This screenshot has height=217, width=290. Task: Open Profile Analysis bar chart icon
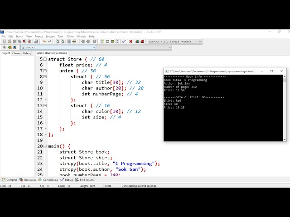(137, 42)
